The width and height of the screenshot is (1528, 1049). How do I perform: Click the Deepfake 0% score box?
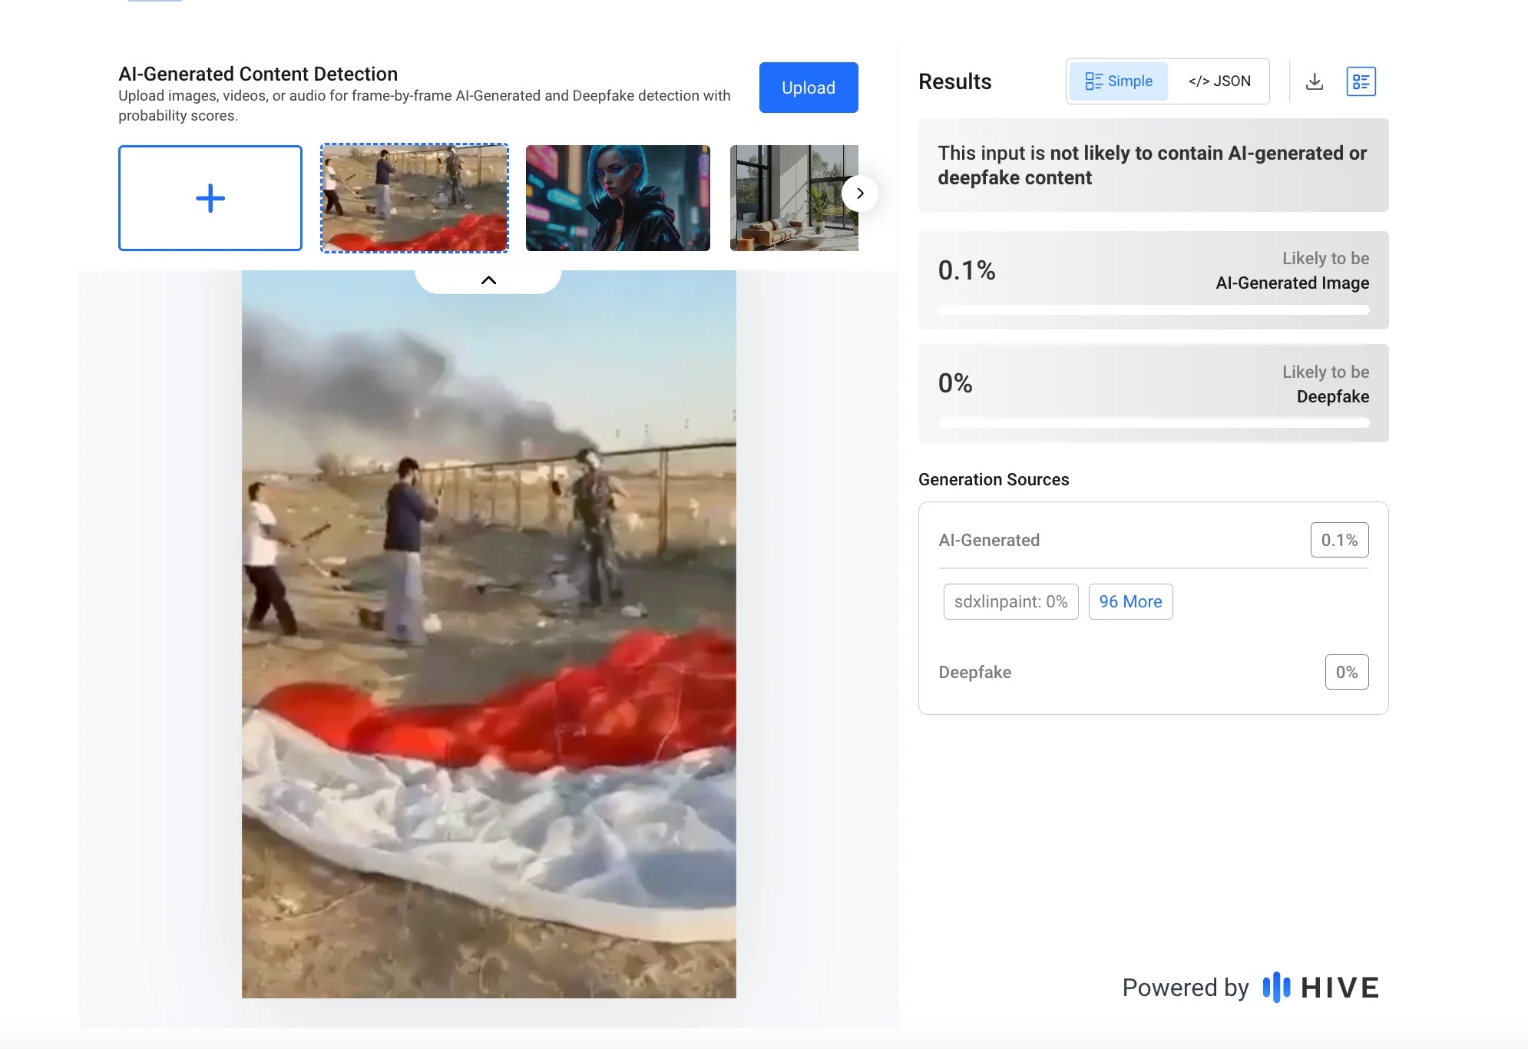[1346, 672]
